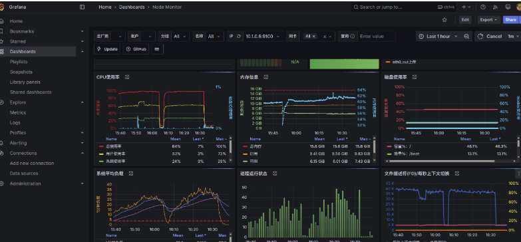Click the Cancel refresh button
The width and height of the screenshot is (521, 242).
490,36
